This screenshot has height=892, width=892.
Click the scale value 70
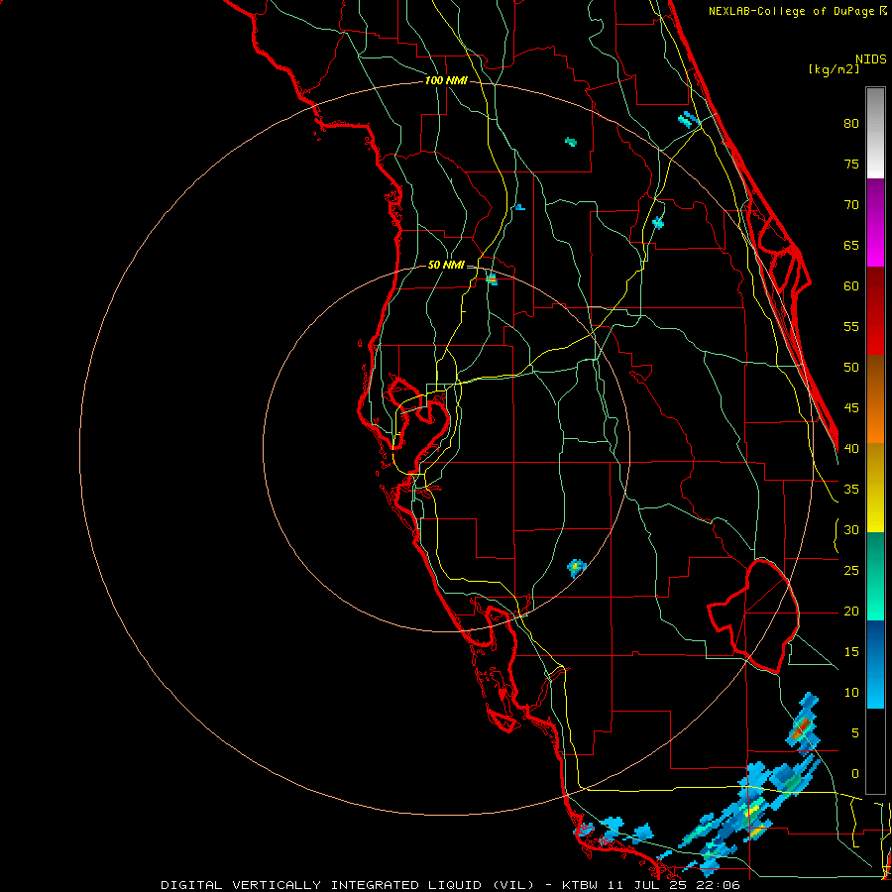pyautogui.click(x=851, y=205)
